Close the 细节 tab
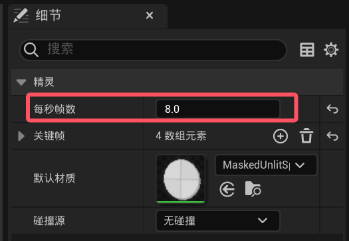The image size is (349, 241). tap(150, 15)
